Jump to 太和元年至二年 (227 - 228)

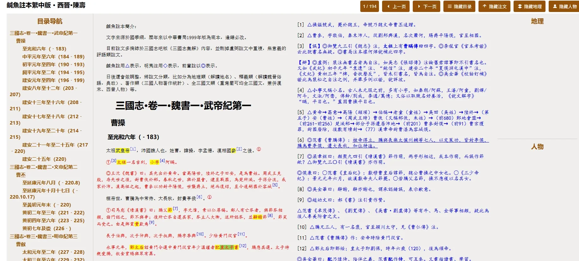pyautogui.click(x=53, y=252)
